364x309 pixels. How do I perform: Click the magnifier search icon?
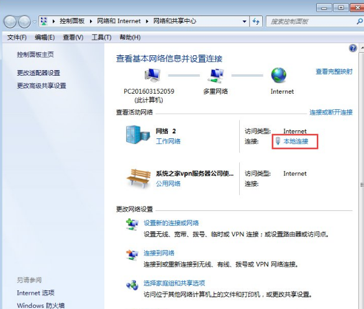[x=360, y=22]
